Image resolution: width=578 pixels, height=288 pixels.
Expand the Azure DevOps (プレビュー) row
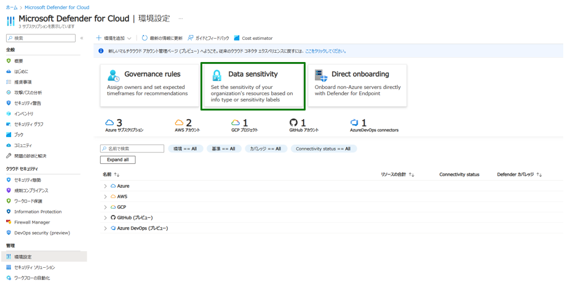(105, 228)
